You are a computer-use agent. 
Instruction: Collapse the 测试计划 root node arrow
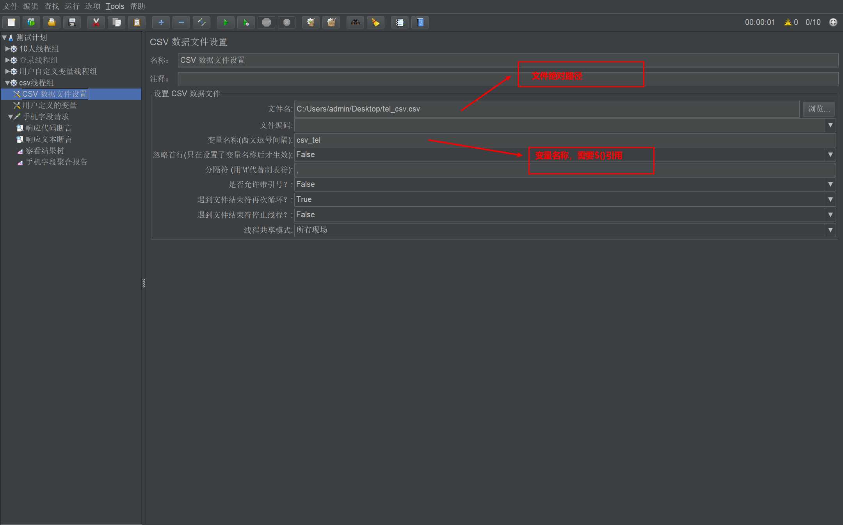4,37
